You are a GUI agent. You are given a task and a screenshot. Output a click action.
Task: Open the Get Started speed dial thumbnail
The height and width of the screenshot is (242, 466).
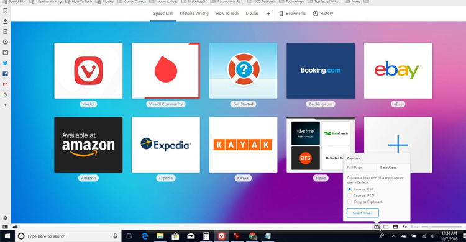(243, 71)
